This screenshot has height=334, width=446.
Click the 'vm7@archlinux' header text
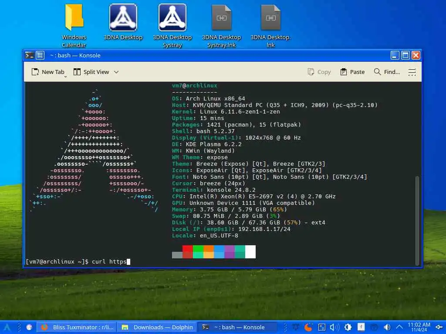click(x=195, y=86)
